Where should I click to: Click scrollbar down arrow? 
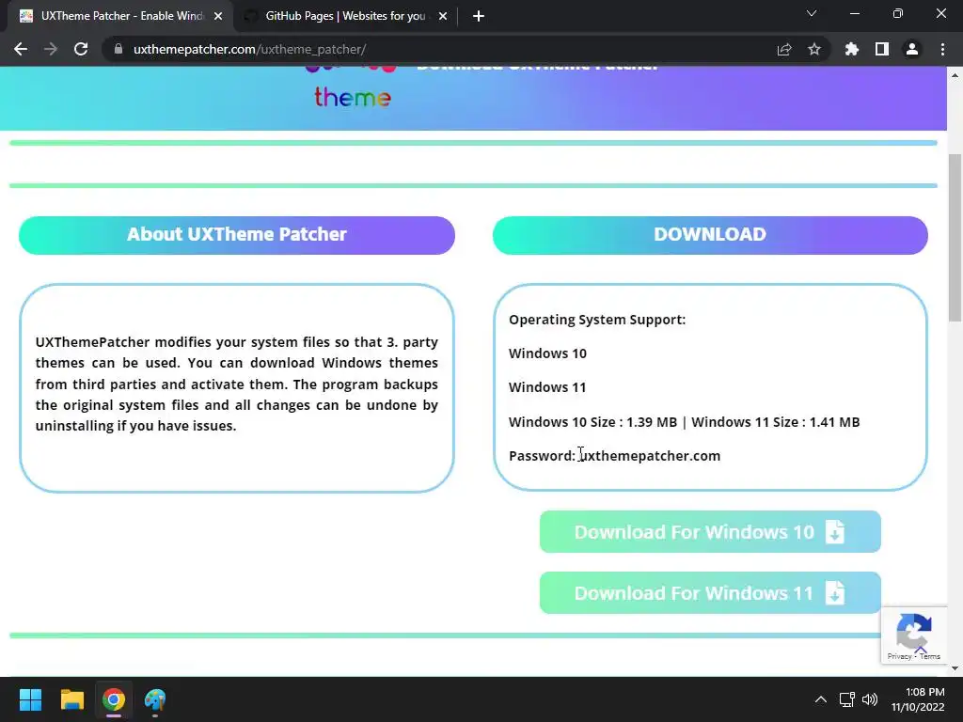955,668
